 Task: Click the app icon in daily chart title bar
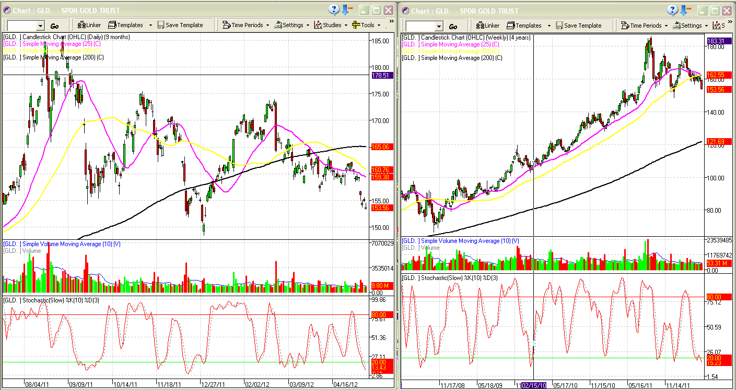(x=7, y=10)
